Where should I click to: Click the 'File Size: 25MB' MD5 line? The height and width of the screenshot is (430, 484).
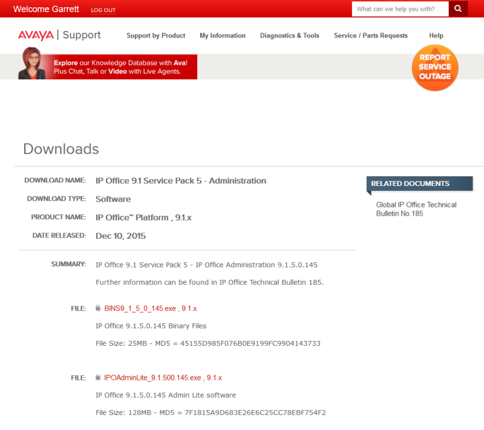(x=208, y=343)
